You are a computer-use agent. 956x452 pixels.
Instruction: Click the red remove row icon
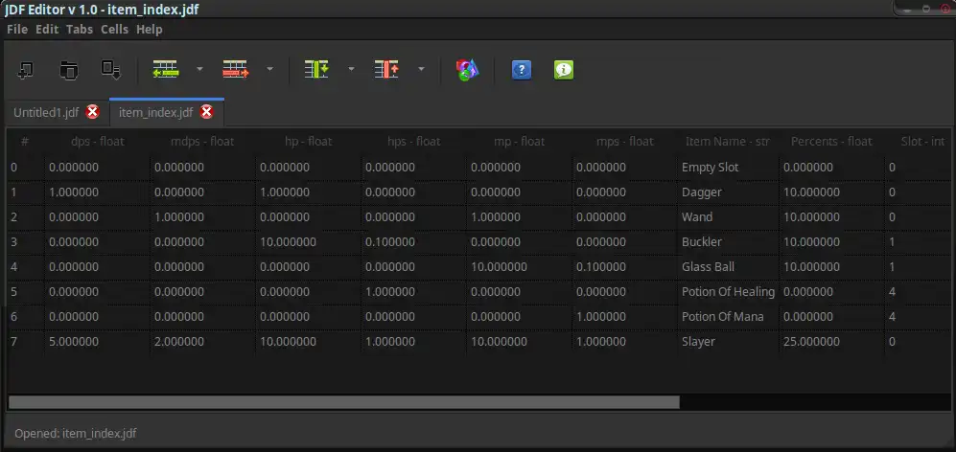point(235,70)
